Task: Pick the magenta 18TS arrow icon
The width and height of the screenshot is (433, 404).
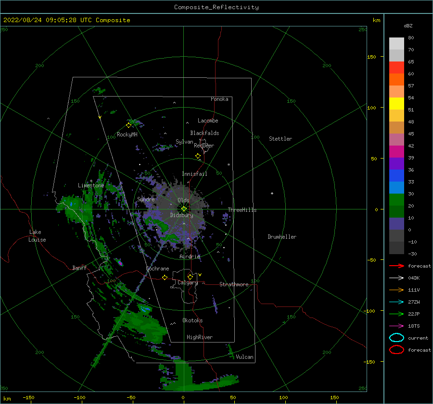Action: 396,326
